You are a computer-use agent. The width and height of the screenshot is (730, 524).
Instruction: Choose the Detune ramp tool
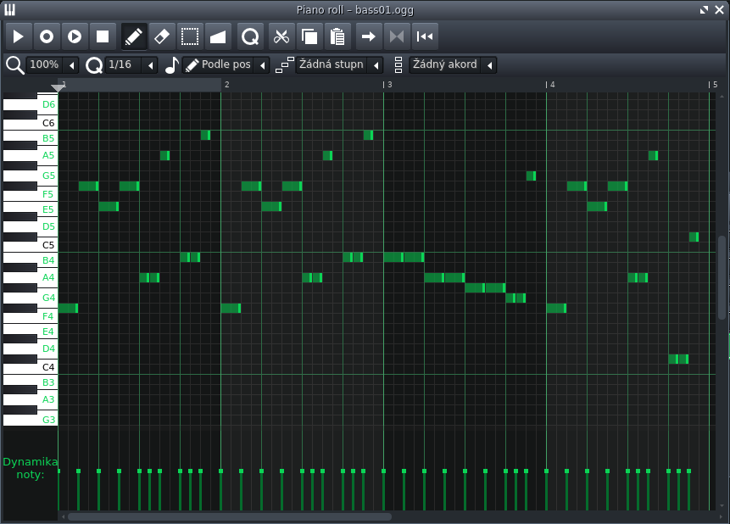point(218,36)
